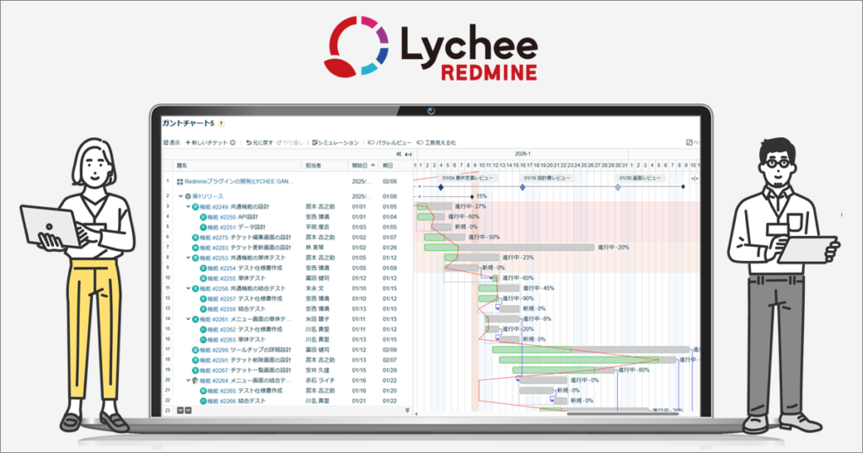Open the 表示 display options
The image size is (863, 453).
click(171, 142)
